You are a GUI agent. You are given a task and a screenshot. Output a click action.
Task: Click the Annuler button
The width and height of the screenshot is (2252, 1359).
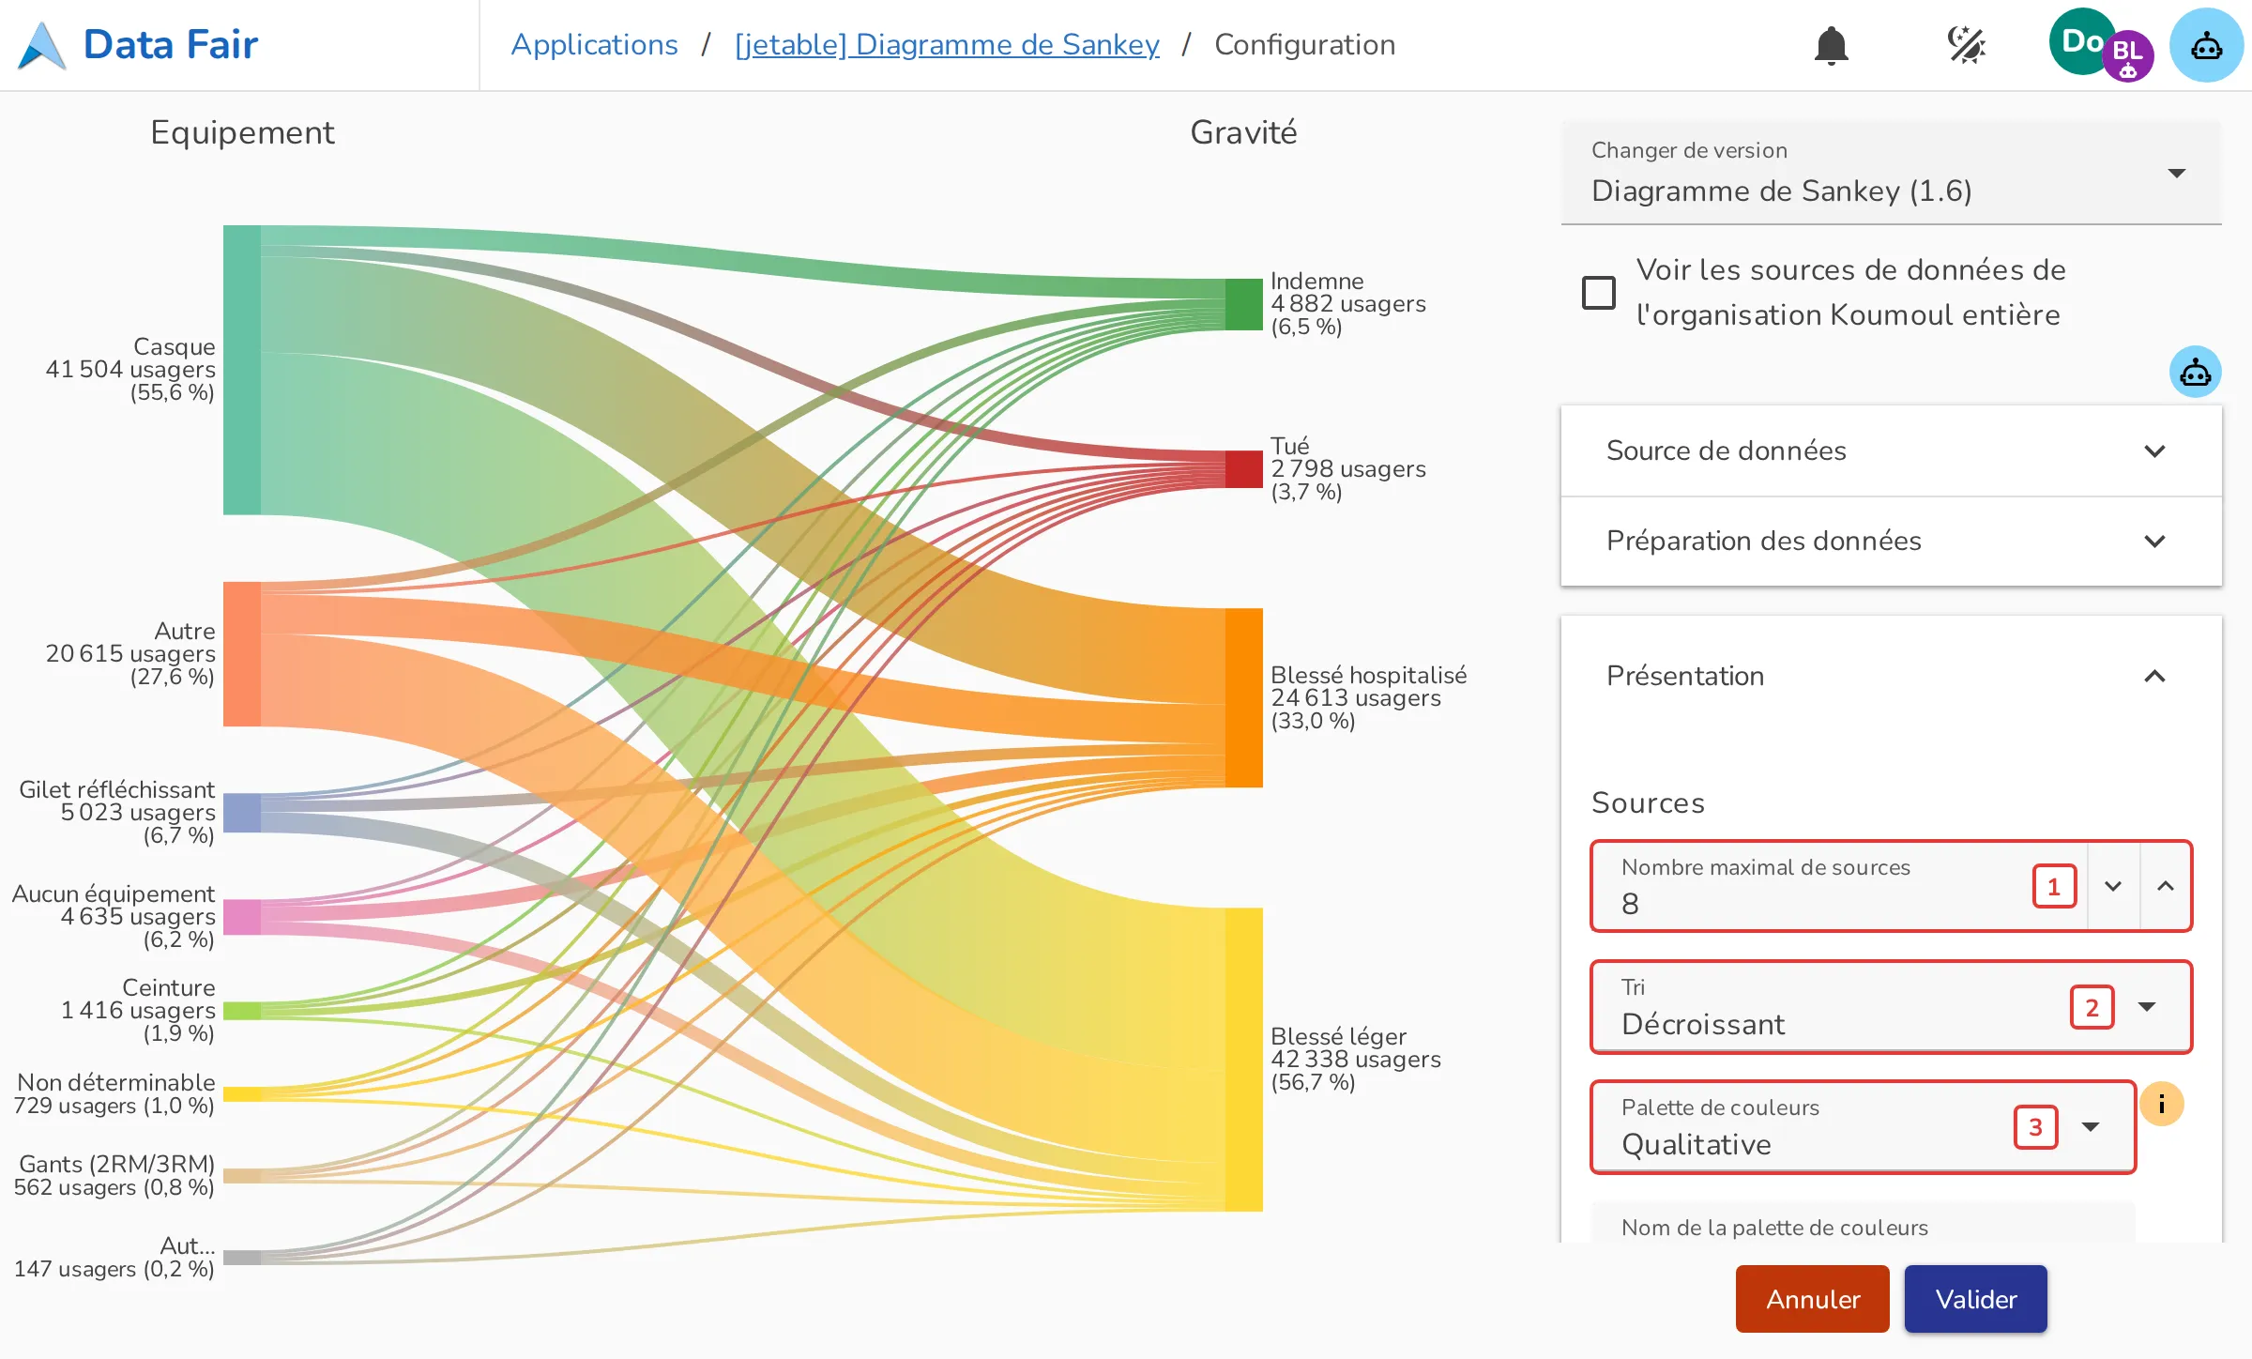click(1812, 1299)
